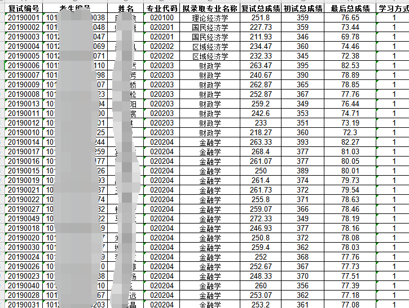Click final score 77.73

350,266
